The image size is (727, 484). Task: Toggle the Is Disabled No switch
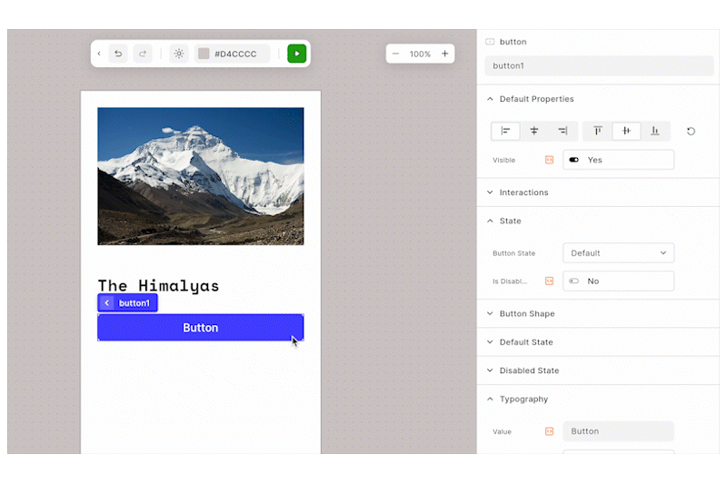coord(574,282)
